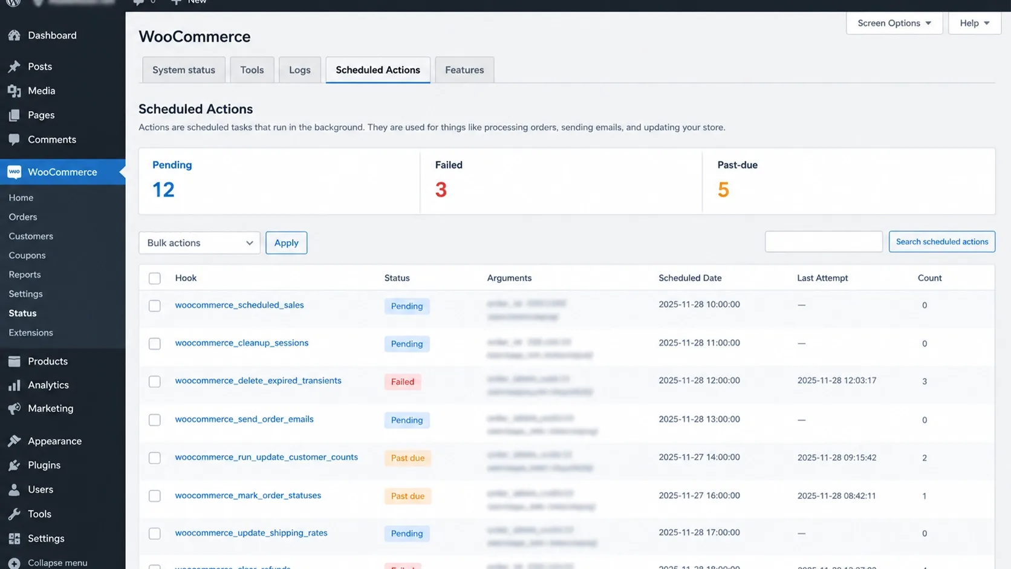
Task: Switch to the System status tab
Action: pos(184,70)
